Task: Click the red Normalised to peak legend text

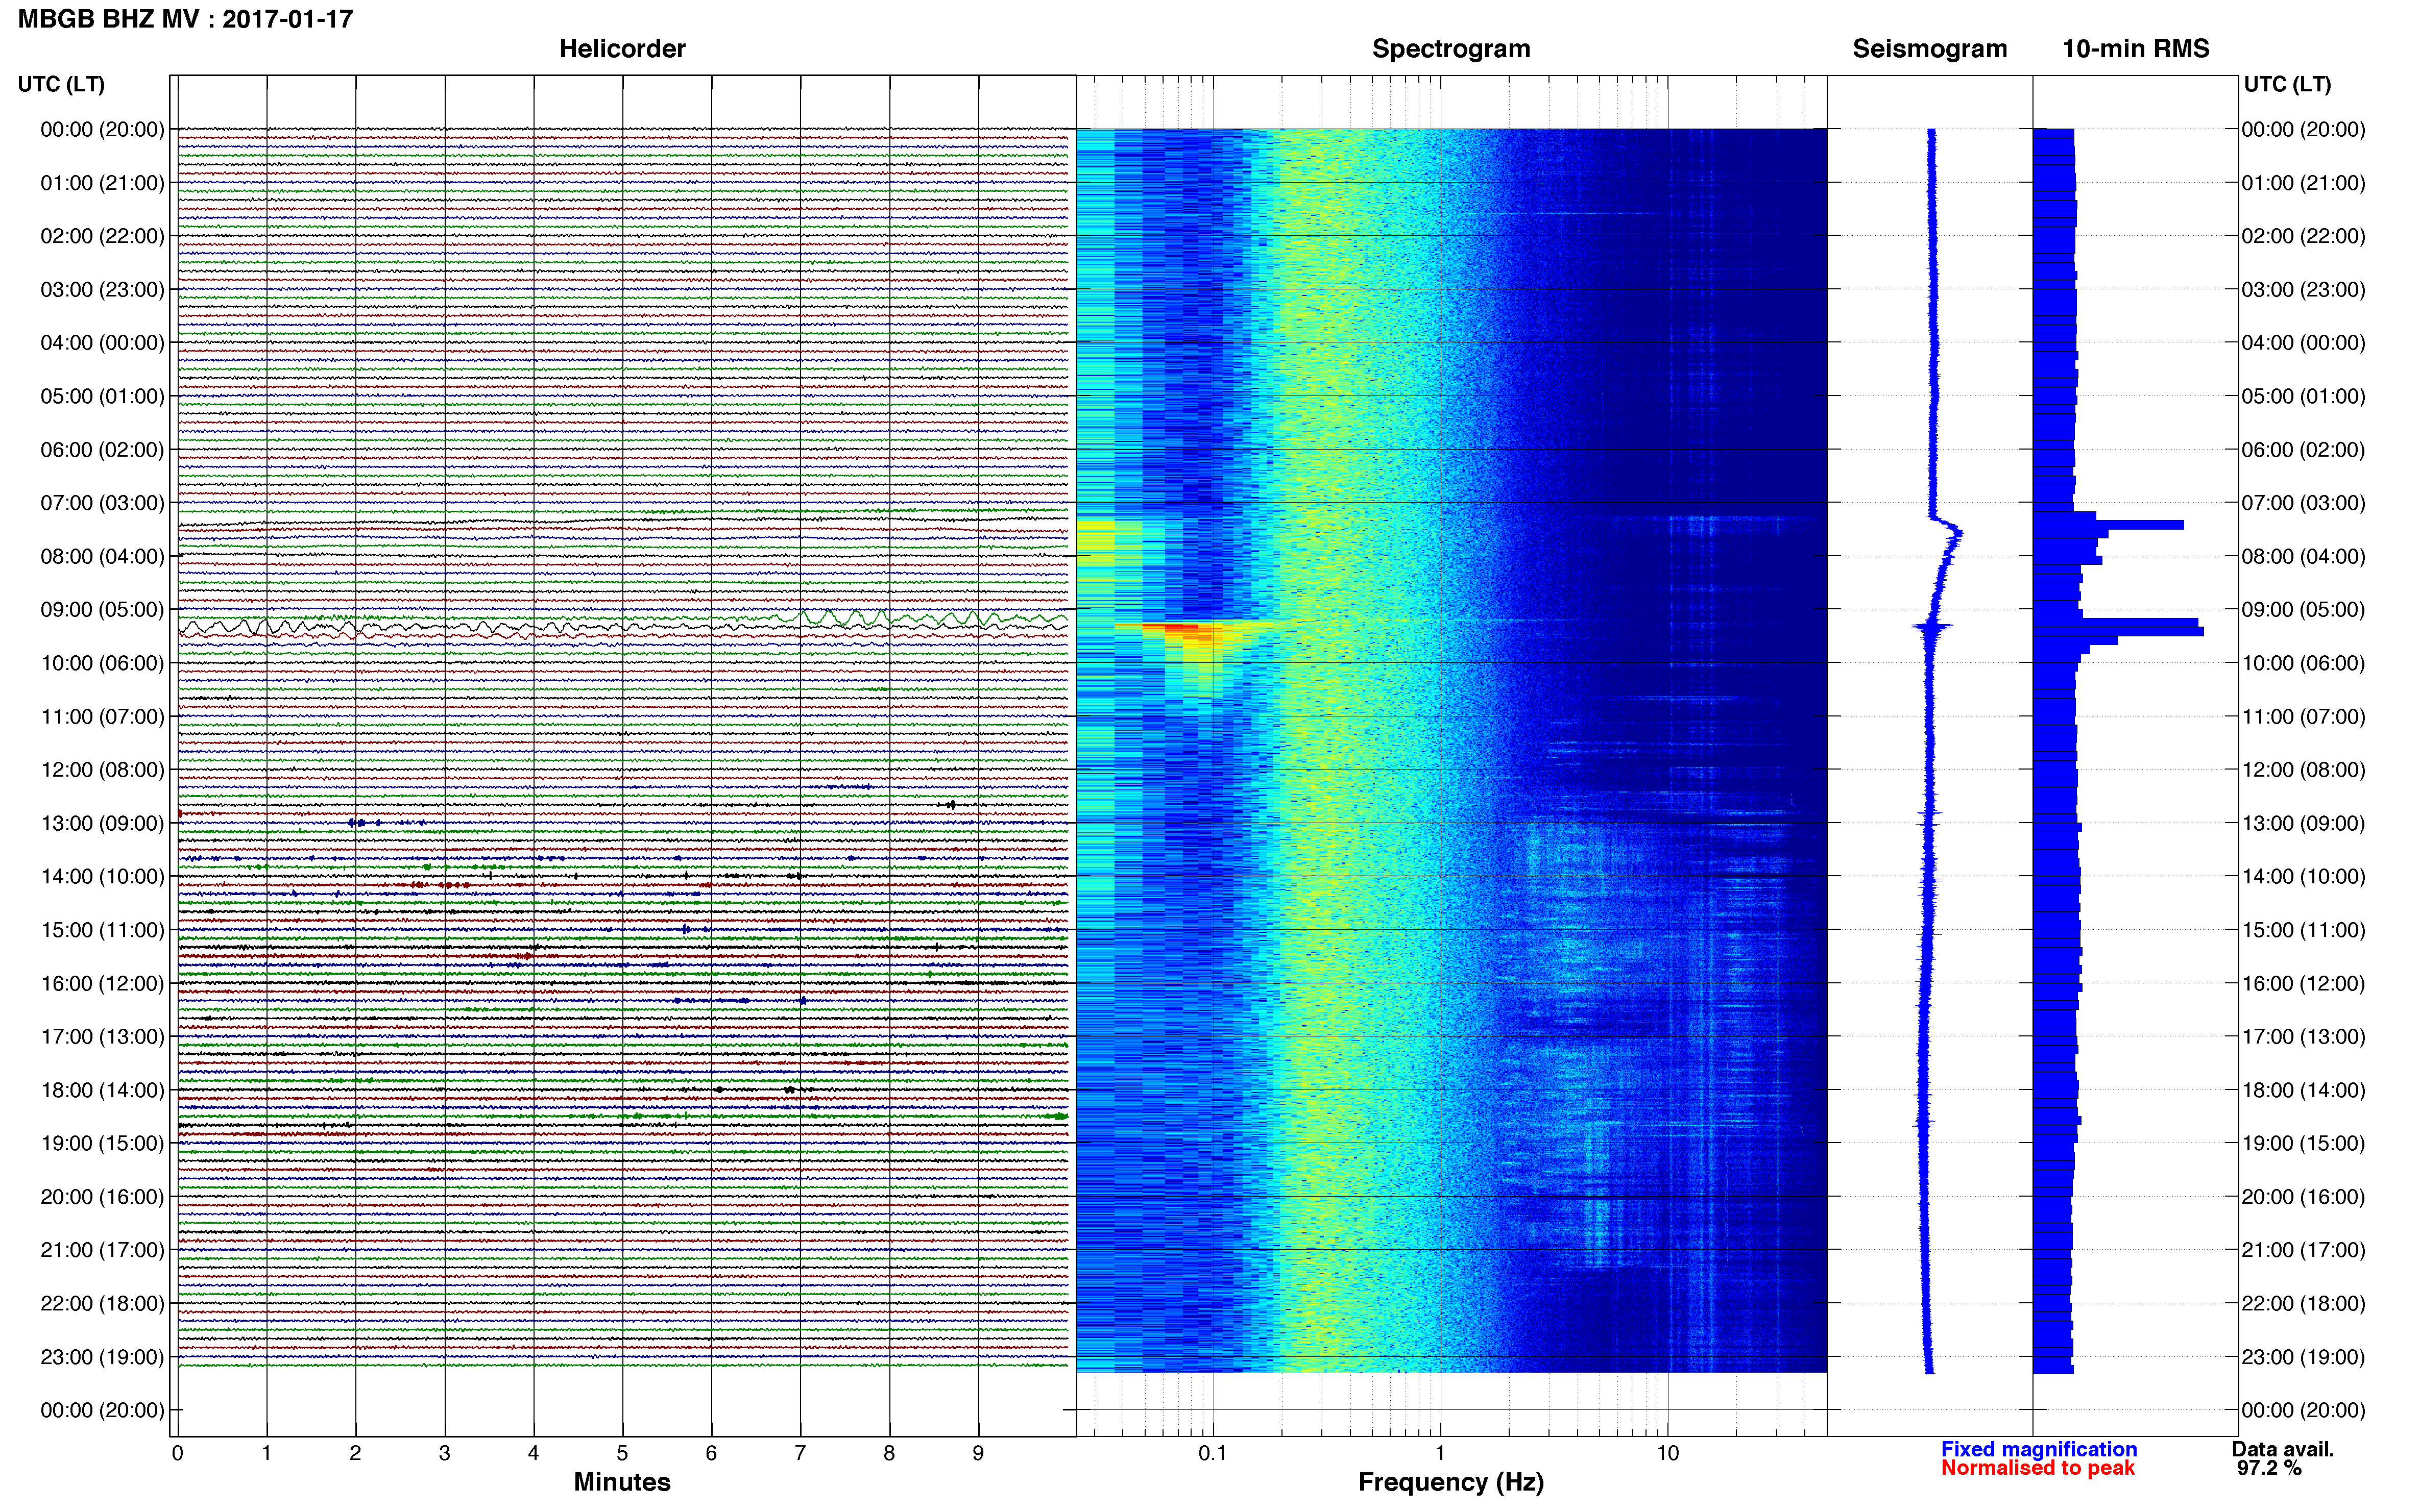Action: pos(2038,1468)
